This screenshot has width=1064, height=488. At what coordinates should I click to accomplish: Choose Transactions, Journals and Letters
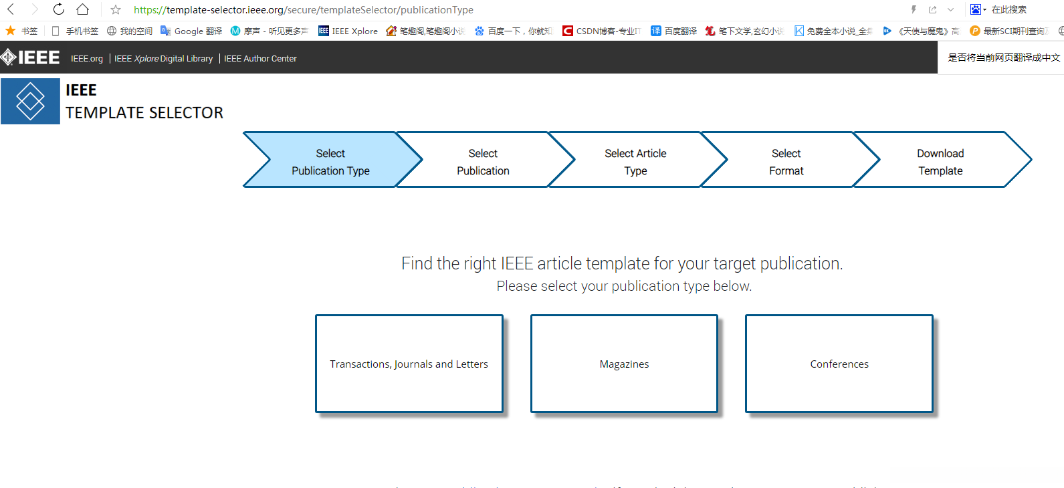coord(409,364)
